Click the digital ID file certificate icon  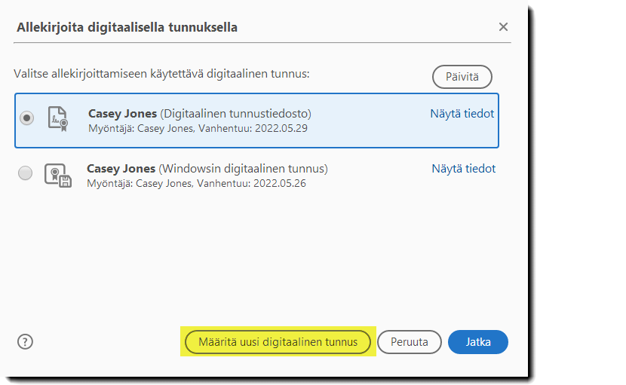point(58,119)
